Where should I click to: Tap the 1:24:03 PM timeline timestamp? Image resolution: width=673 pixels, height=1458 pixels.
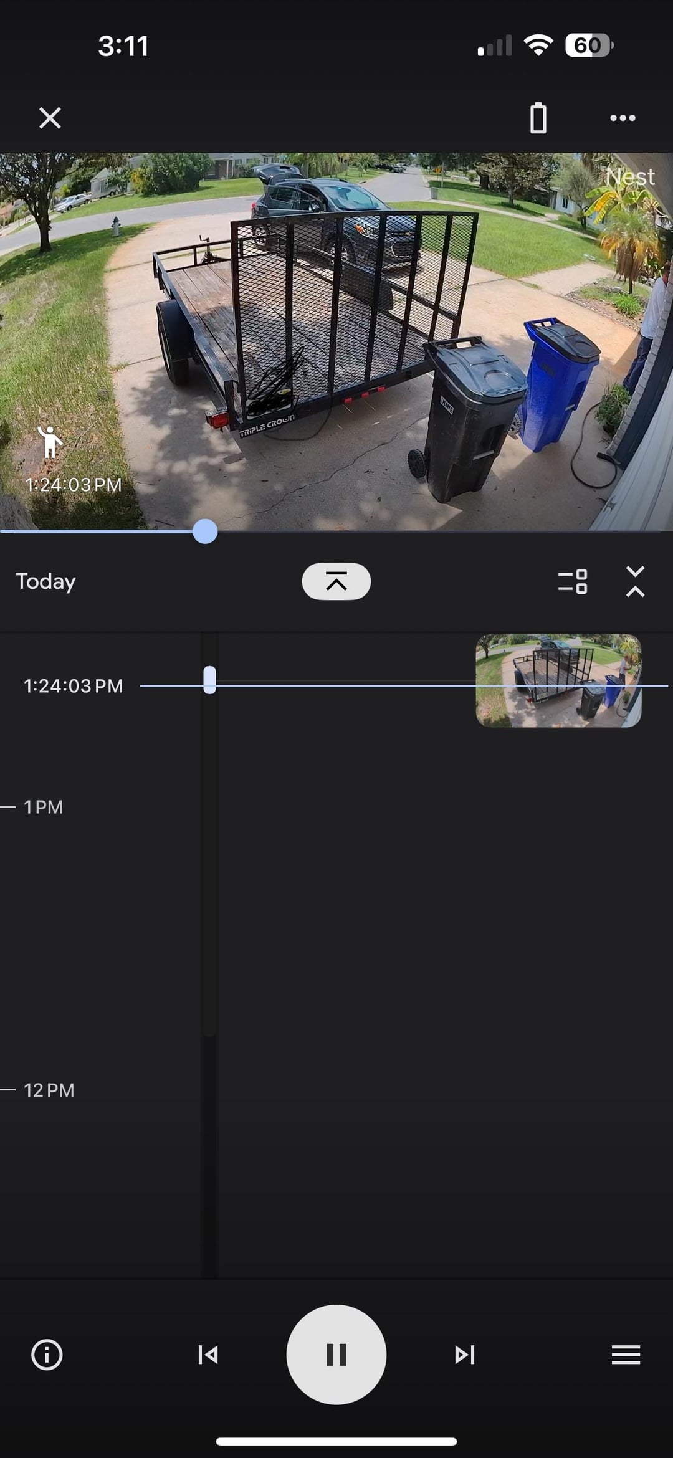74,686
